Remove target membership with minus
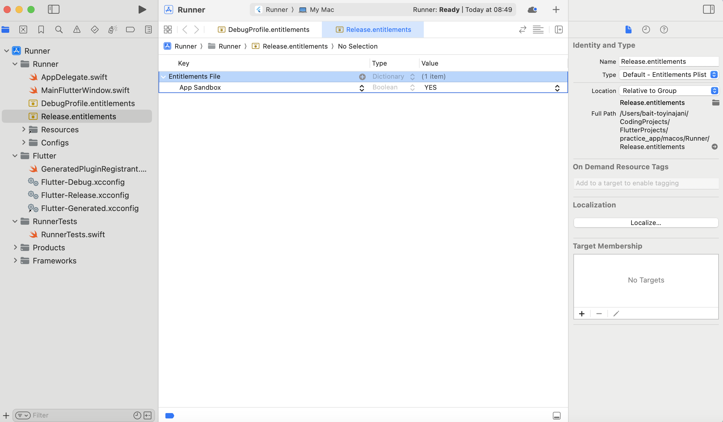723x422 pixels. (599, 314)
